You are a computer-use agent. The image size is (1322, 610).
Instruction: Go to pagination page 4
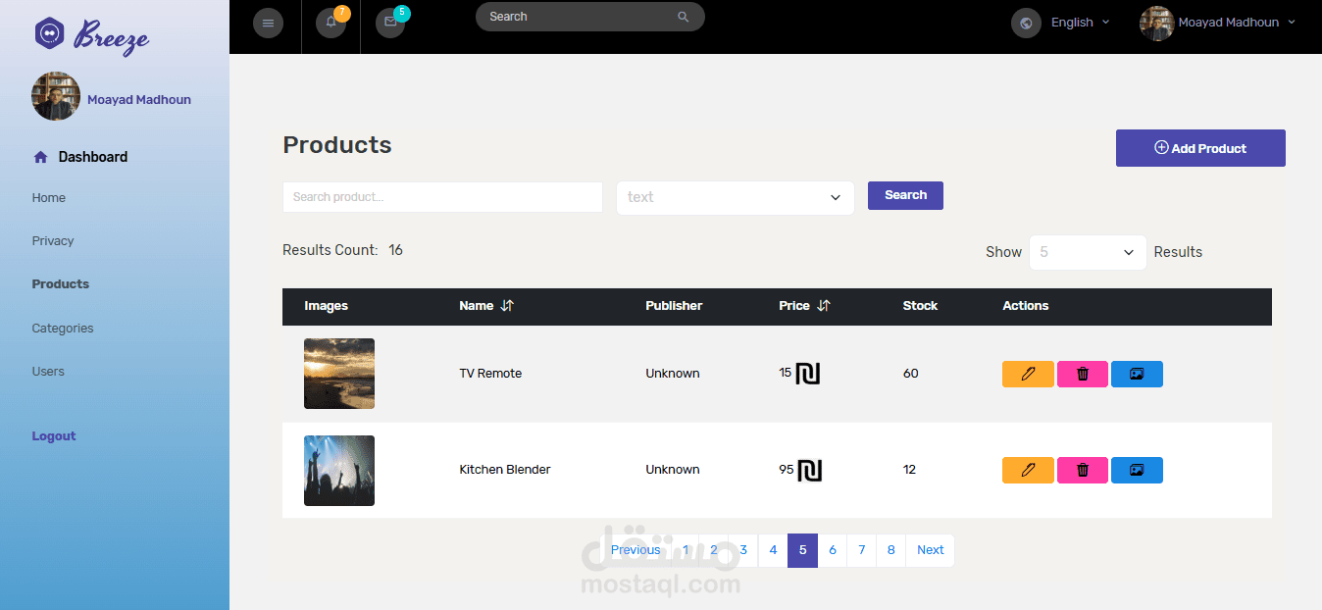click(x=773, y=550)
